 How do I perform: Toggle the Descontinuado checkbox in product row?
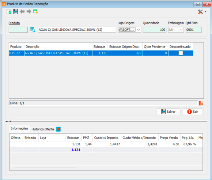(181, 53)
